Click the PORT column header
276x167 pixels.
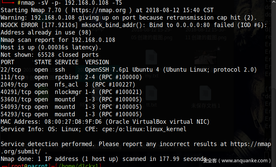tap(7, 62)
